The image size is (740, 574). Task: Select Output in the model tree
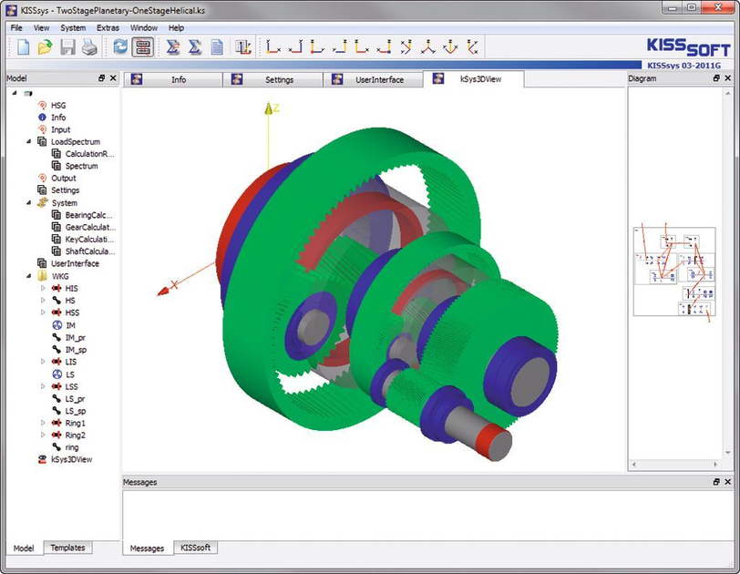tap(64, 179)
